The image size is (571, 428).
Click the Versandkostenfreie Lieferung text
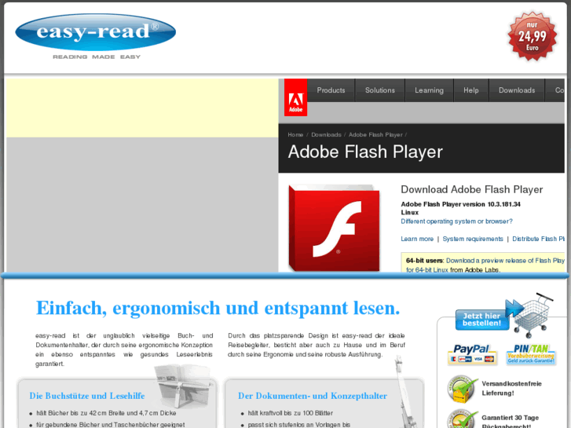(x=511, y=388)
